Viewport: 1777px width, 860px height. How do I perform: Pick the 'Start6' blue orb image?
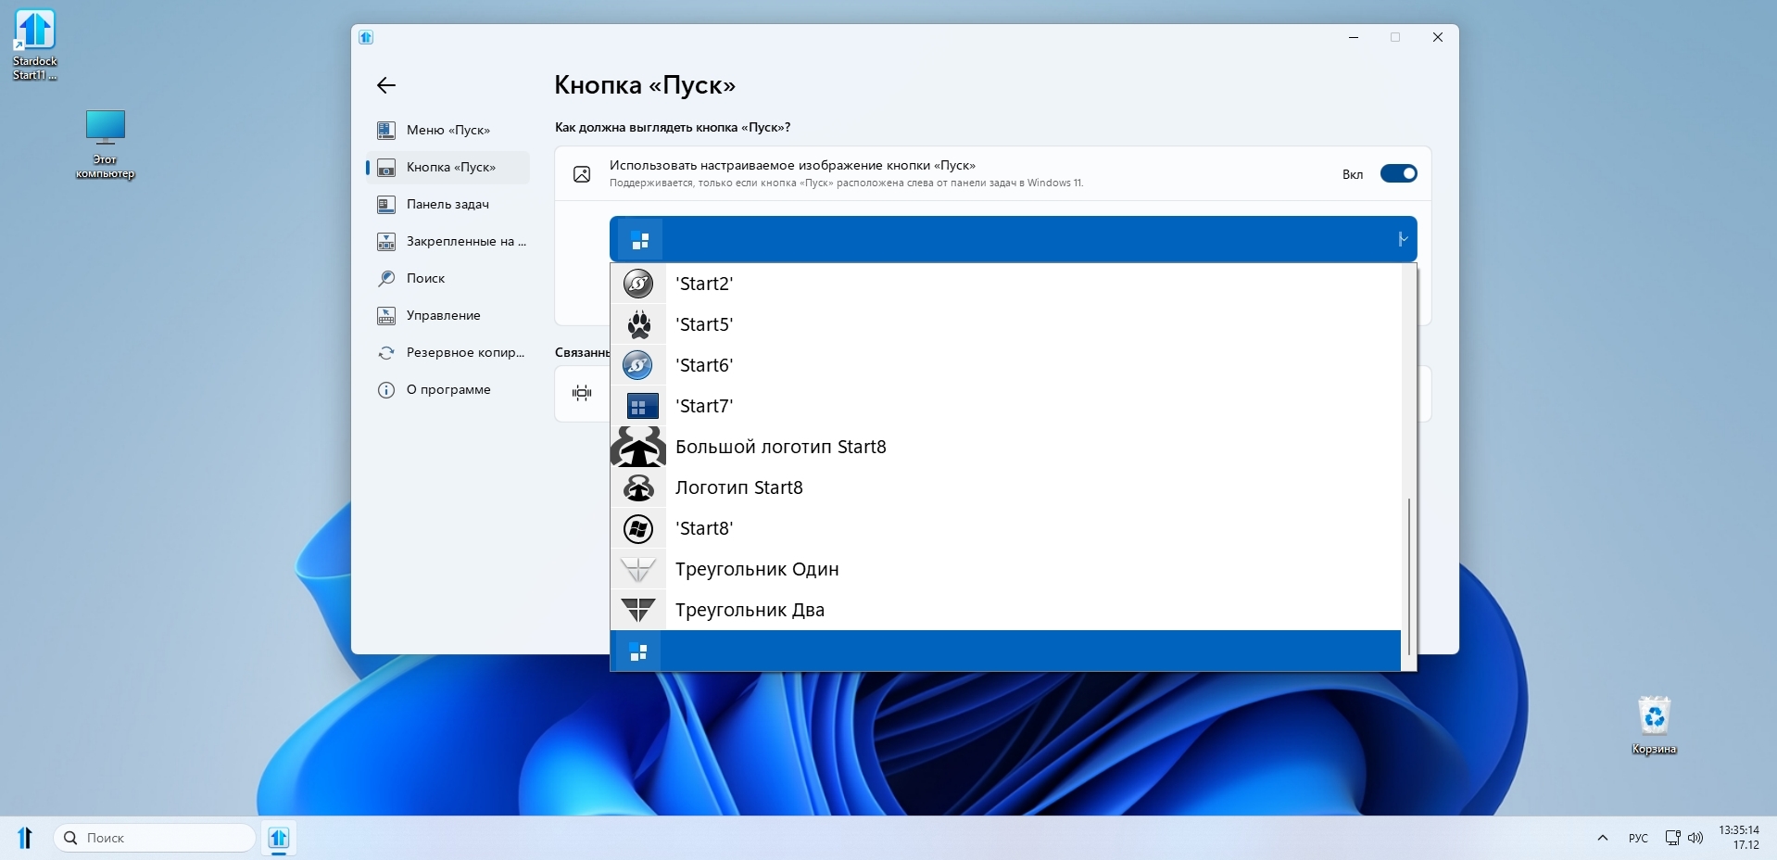[x=1005, y=365]
